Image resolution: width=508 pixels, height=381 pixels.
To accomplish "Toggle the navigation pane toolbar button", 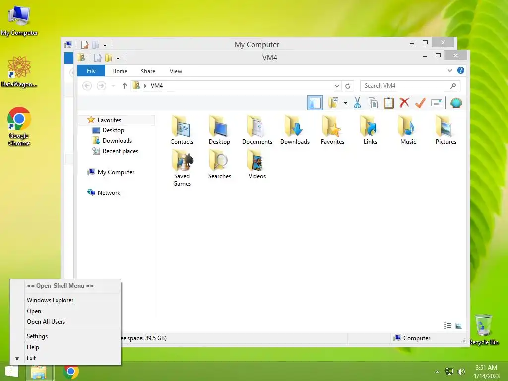I will (x=315, y=103).
